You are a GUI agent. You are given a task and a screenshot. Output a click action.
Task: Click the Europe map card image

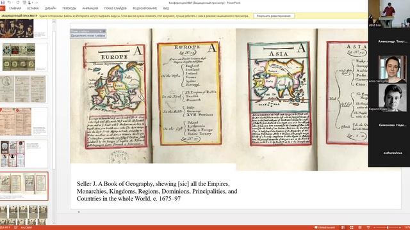(x=115, y=96)
